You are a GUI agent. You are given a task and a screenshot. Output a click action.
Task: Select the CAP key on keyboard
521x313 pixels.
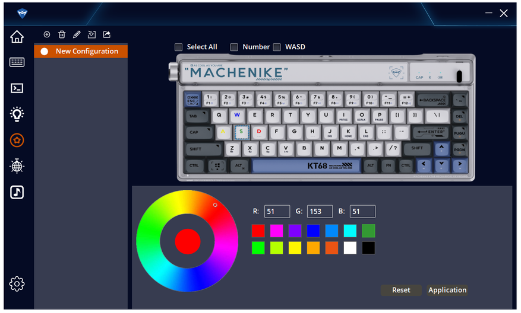(x=199, y=132)
